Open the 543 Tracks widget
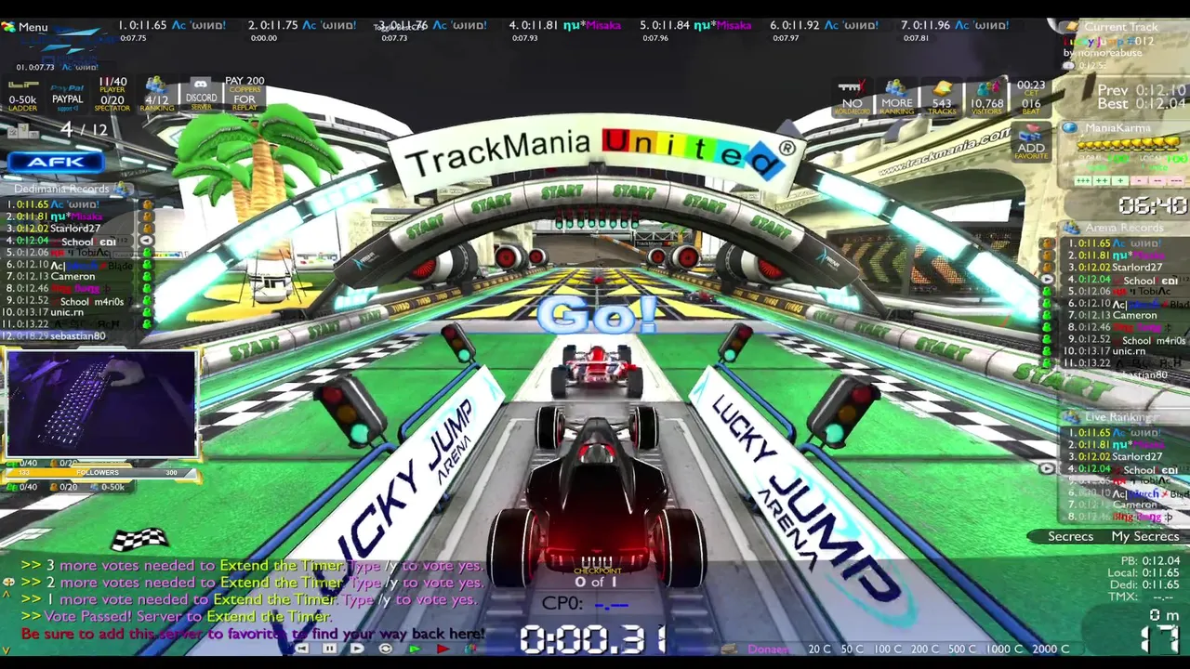 (942, 98)
